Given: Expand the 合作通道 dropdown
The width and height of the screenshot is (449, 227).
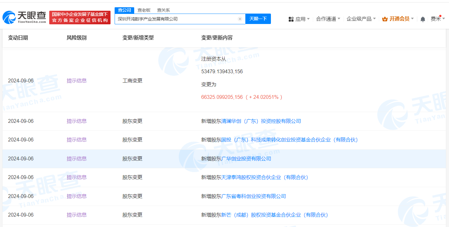Looking at the screenshot, I should coord(328,19).
